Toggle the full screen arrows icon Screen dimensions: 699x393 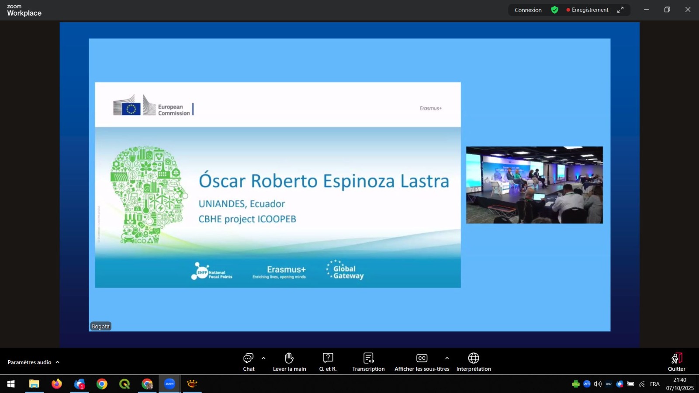(620, 10)
